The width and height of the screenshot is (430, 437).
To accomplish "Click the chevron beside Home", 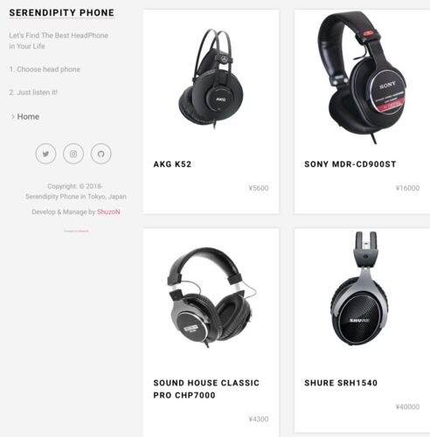I will [13, 116].
